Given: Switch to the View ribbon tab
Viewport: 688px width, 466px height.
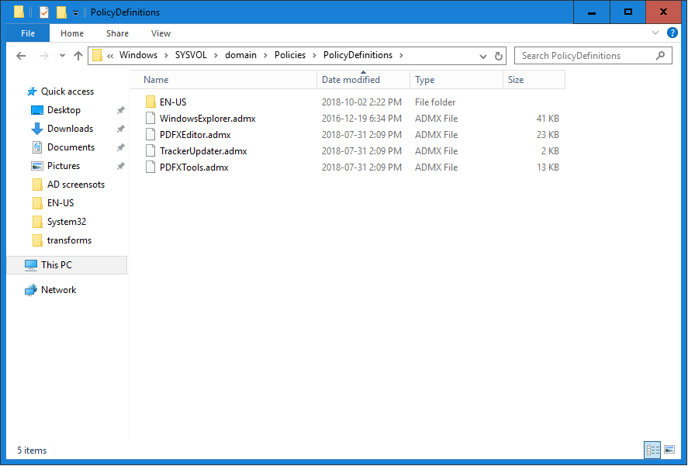Looking at the screenshot, I should click(161, 33).
